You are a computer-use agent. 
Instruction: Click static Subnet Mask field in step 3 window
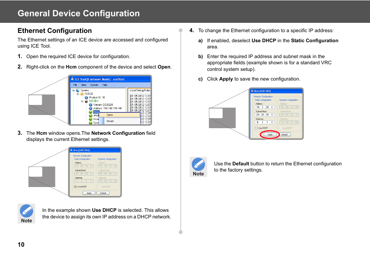pyautogui.click(x=84, y=173)
